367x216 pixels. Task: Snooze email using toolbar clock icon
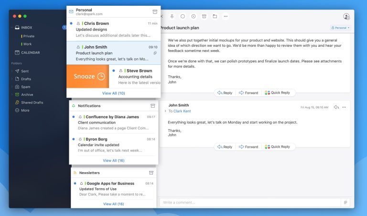point(194,16)
